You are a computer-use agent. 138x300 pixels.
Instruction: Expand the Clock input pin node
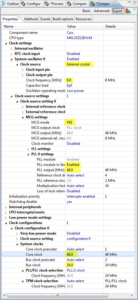click(23, 69)
